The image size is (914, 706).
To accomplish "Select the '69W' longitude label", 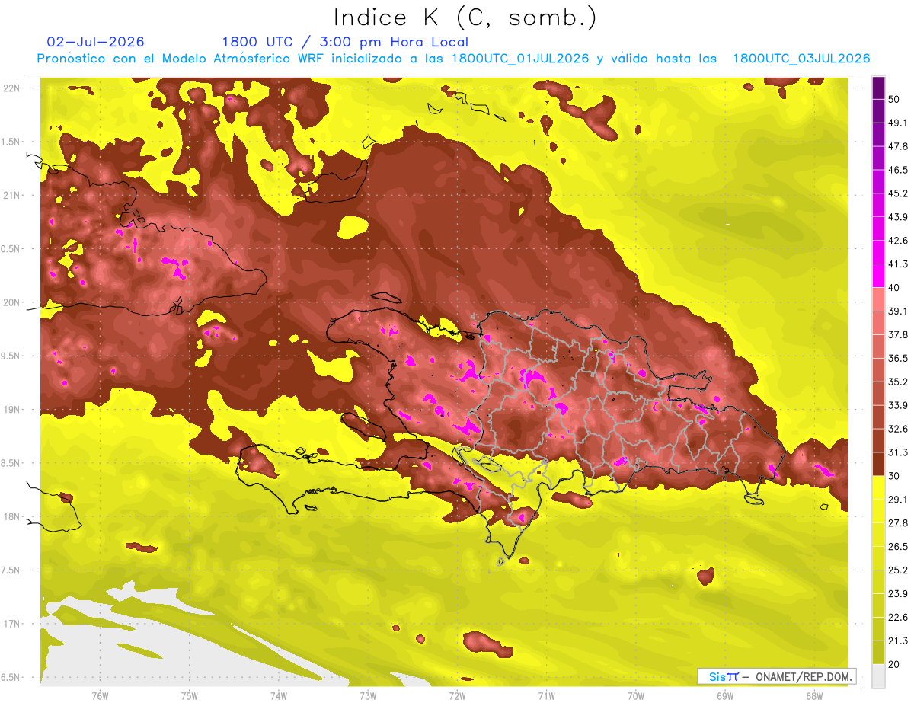I will 725,696.
